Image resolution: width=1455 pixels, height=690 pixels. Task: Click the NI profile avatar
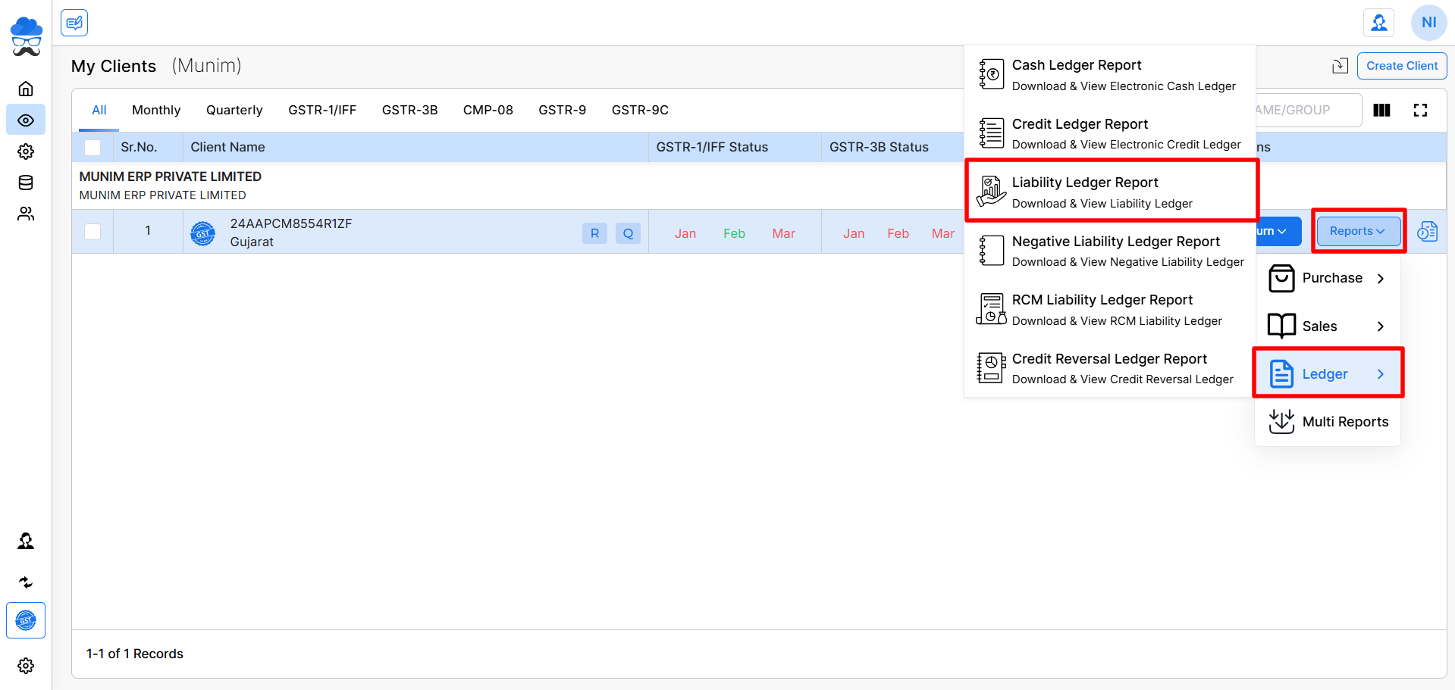[x=1428, y=23]
